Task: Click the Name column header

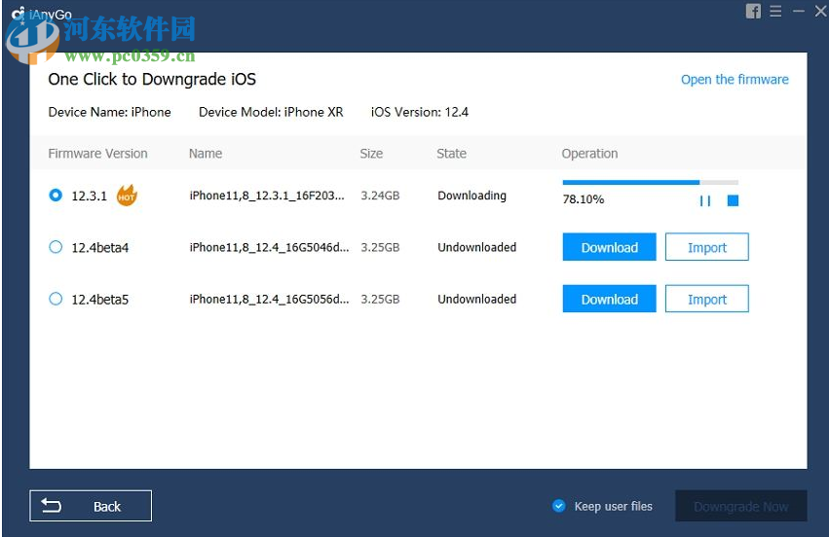Action: (206, 154)
